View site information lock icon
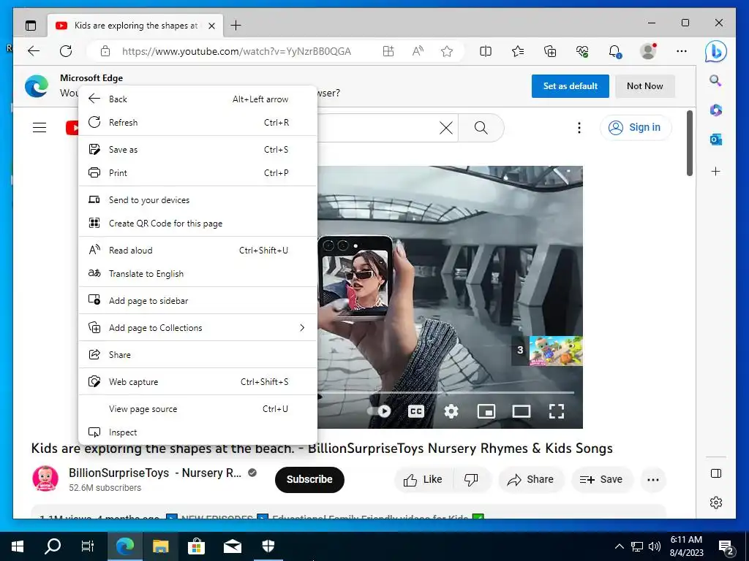 click(x=105, y=51)
